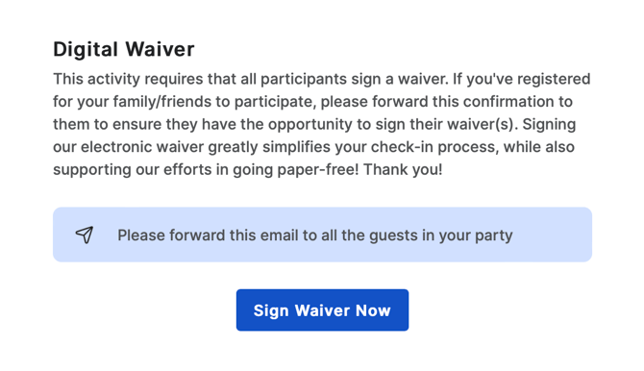
Task: Click the Sign Waiver Now button
Action: tap(322, 310)
